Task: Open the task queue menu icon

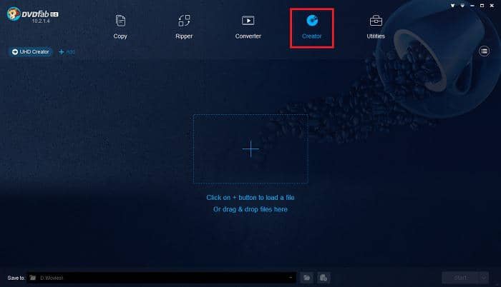Action: [484, 51]
